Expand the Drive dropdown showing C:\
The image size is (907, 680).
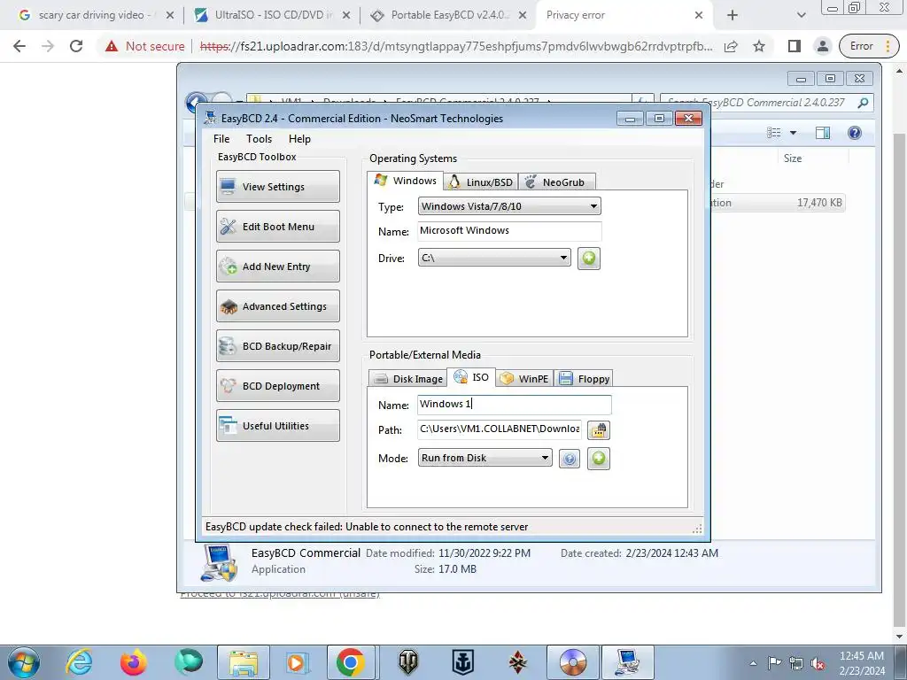click(x=494, y=258)
